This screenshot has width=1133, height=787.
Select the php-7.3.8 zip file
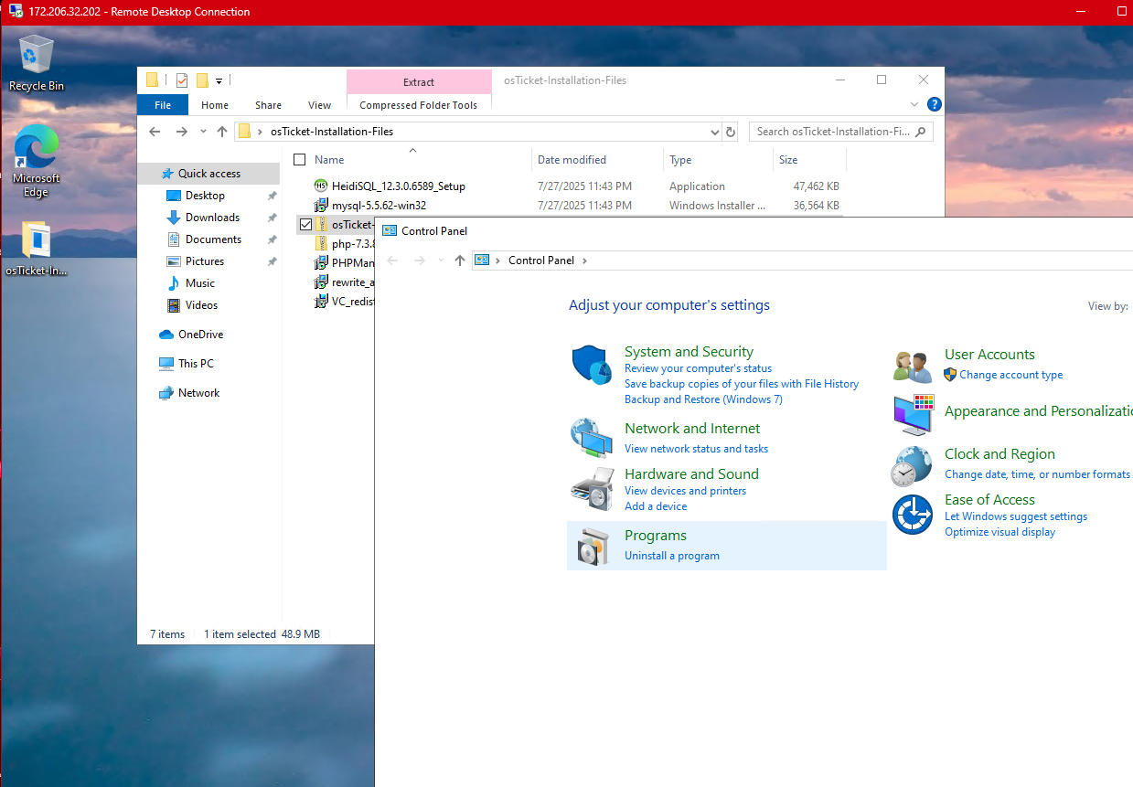click(x=344, y=244)
